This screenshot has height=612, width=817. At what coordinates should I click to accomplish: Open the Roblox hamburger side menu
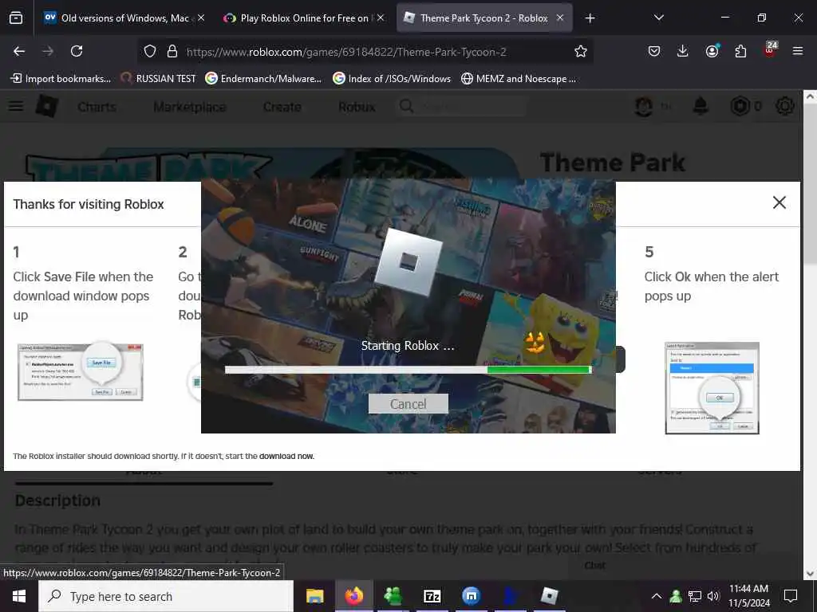[16, 106]
